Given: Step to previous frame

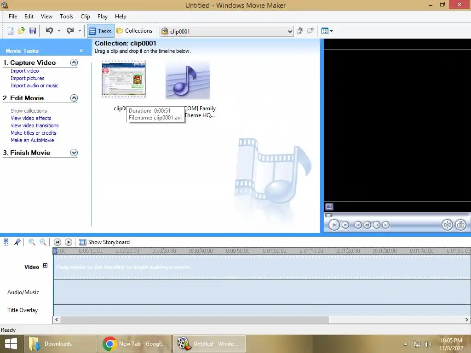Looking at the screenshot, I should pyautogui.click(x=367, y=225).
